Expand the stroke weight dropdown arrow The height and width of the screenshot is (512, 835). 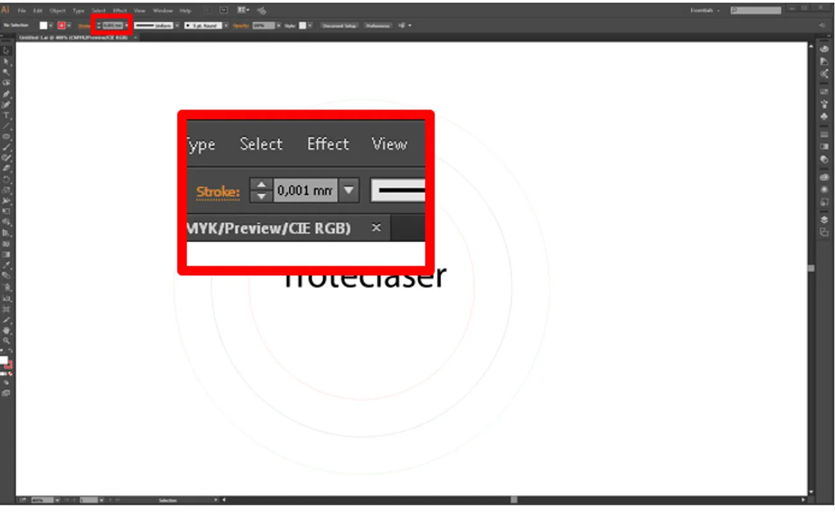tap(127, 26)
